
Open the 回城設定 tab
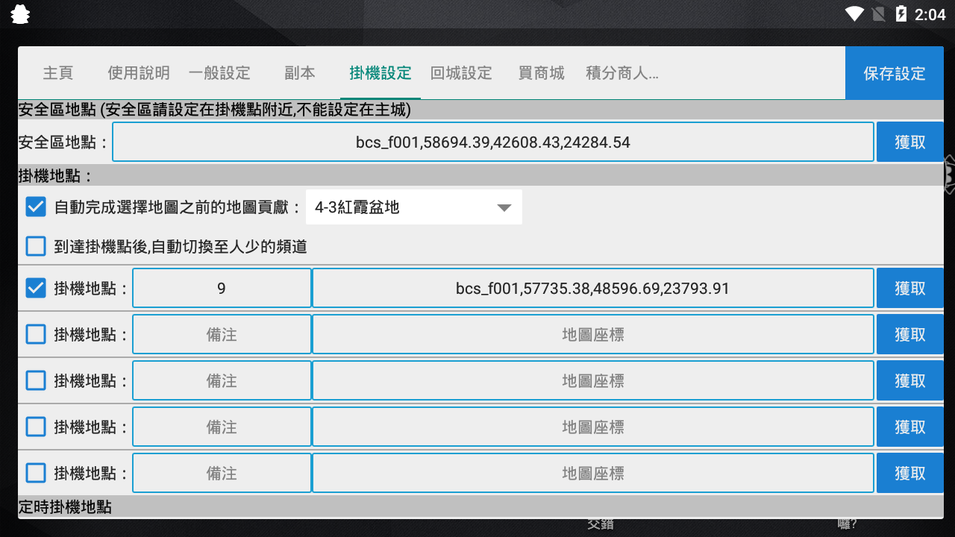pyautogui.click(x=461, y=73)
